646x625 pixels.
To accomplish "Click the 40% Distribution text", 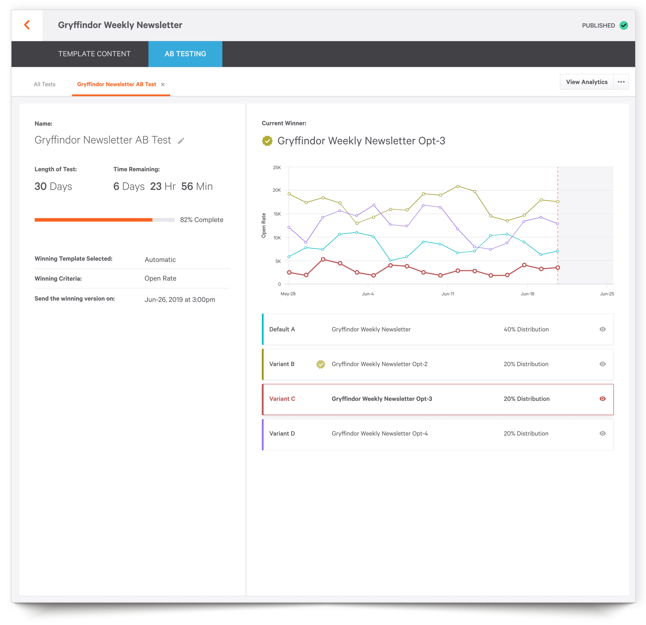I will pos(526,329).
